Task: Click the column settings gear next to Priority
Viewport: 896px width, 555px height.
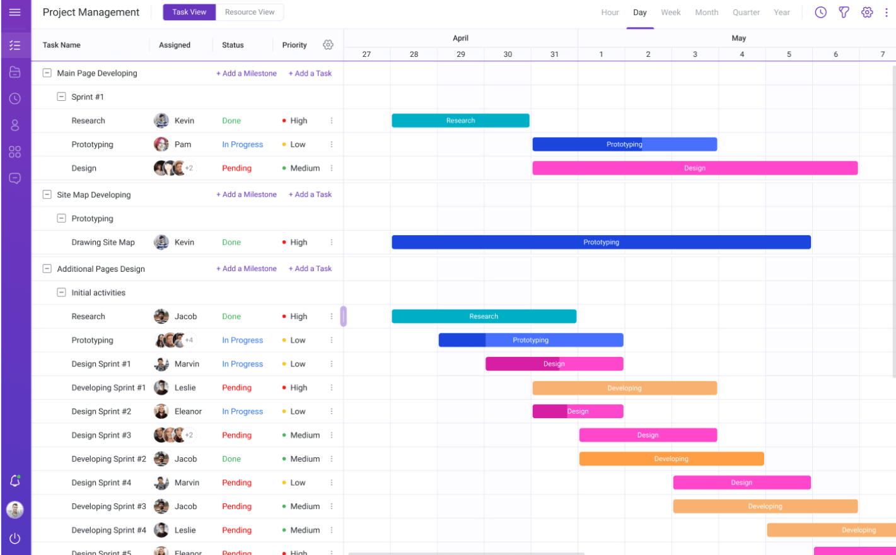Action: [x=328, y=45]
